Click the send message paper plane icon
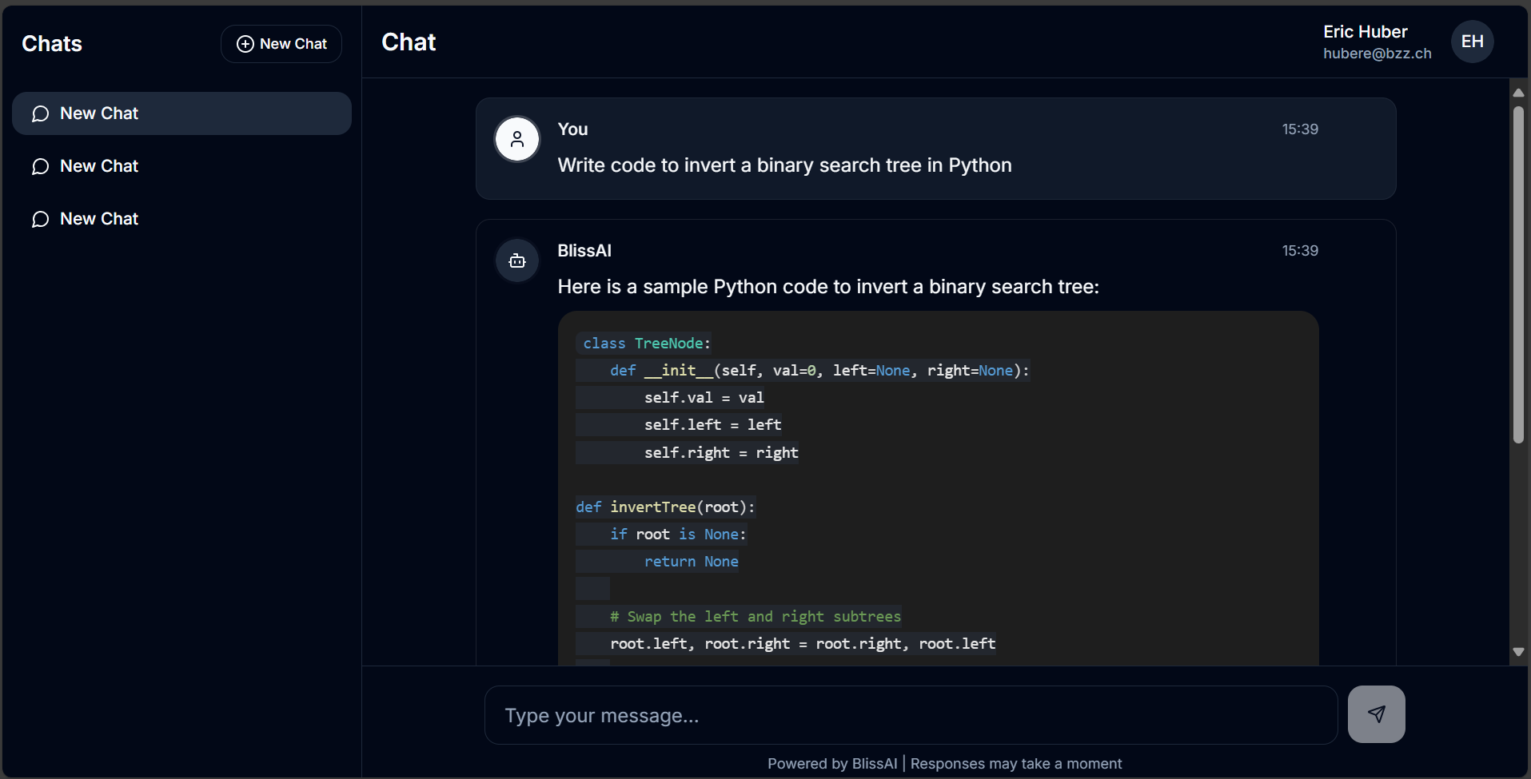Screen dimensions: 1531x779 click(x=1376, y=714)
